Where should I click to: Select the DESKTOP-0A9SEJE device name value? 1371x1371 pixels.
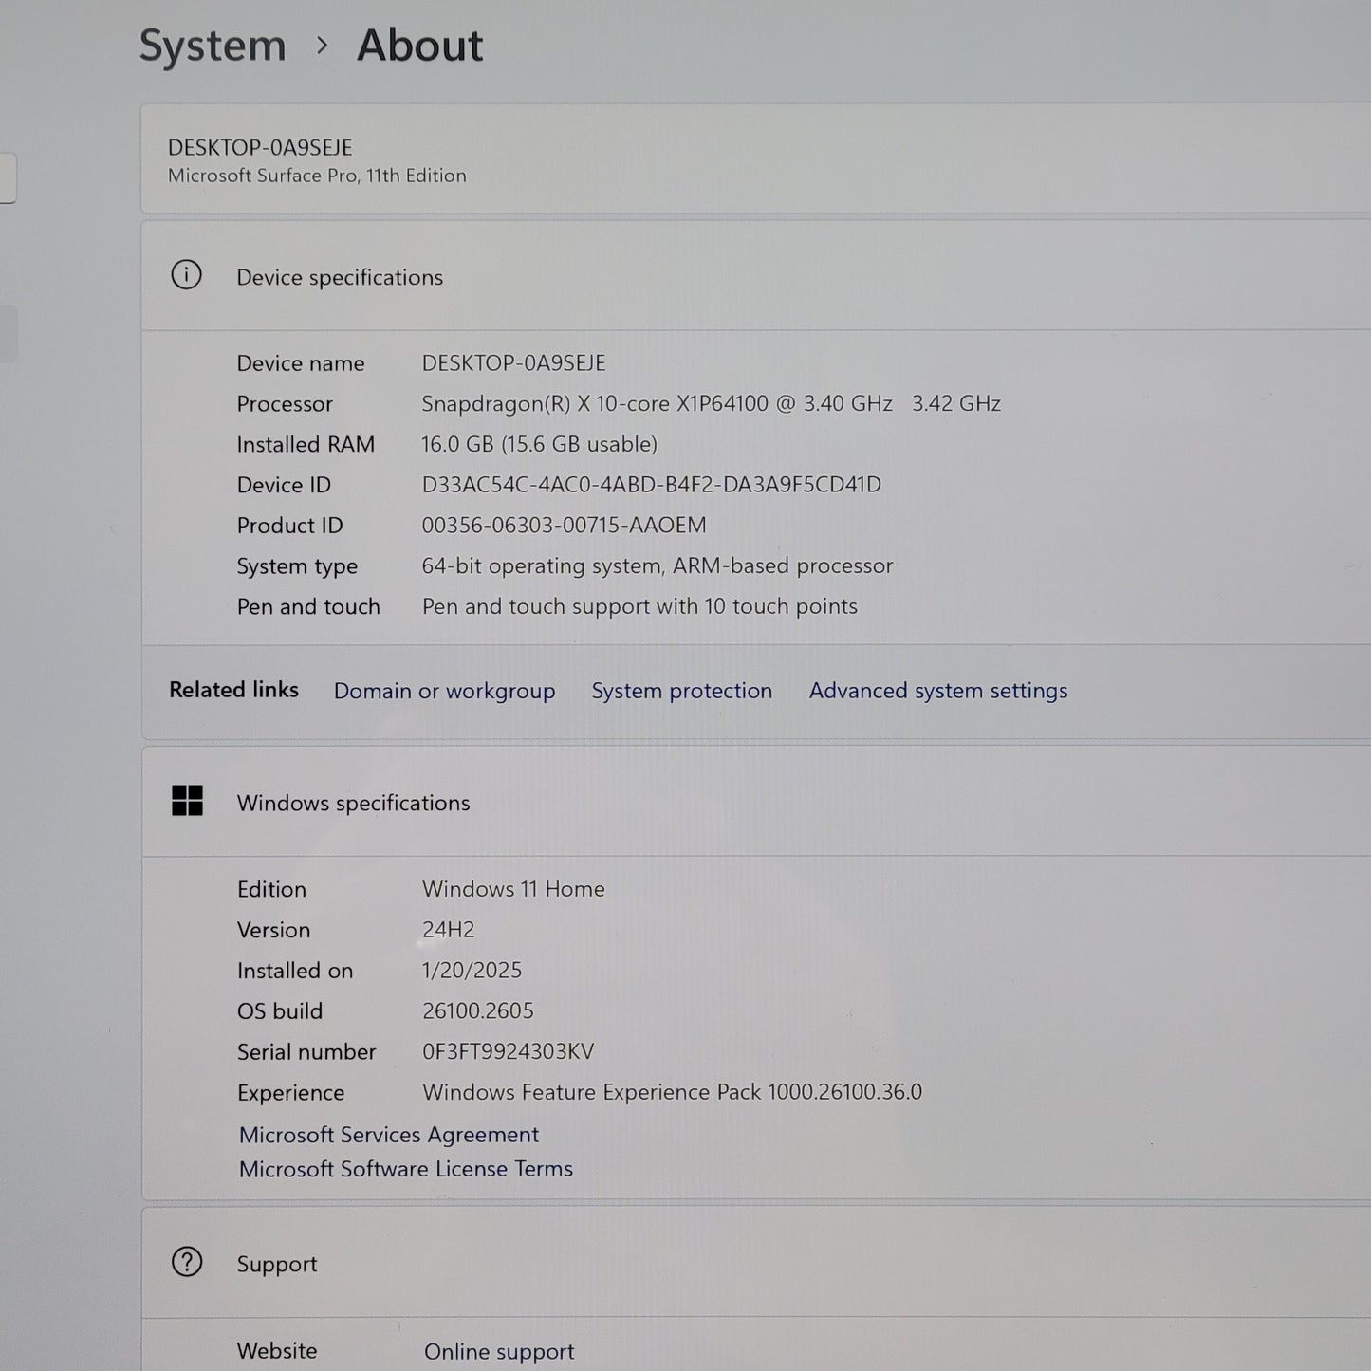[x=513, y=363]
